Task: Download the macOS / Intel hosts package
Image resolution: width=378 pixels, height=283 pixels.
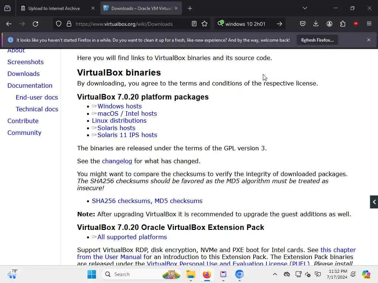Action: [127, 113]
